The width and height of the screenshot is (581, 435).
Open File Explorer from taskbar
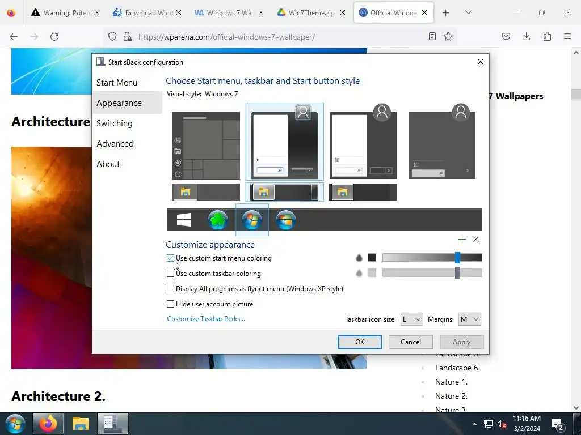pos(81,424)
